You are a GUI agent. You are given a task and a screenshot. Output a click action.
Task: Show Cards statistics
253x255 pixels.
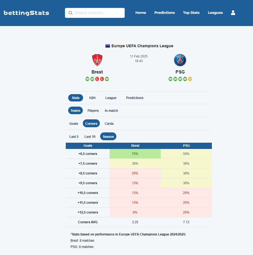(109, 124)
